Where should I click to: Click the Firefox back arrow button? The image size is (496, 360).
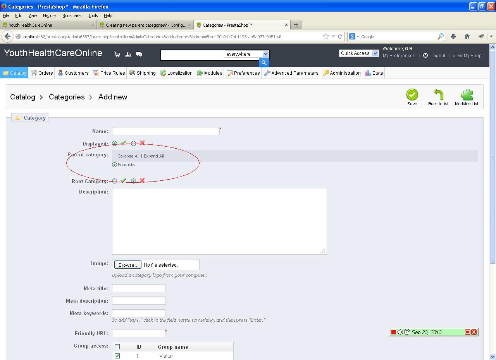7,36
